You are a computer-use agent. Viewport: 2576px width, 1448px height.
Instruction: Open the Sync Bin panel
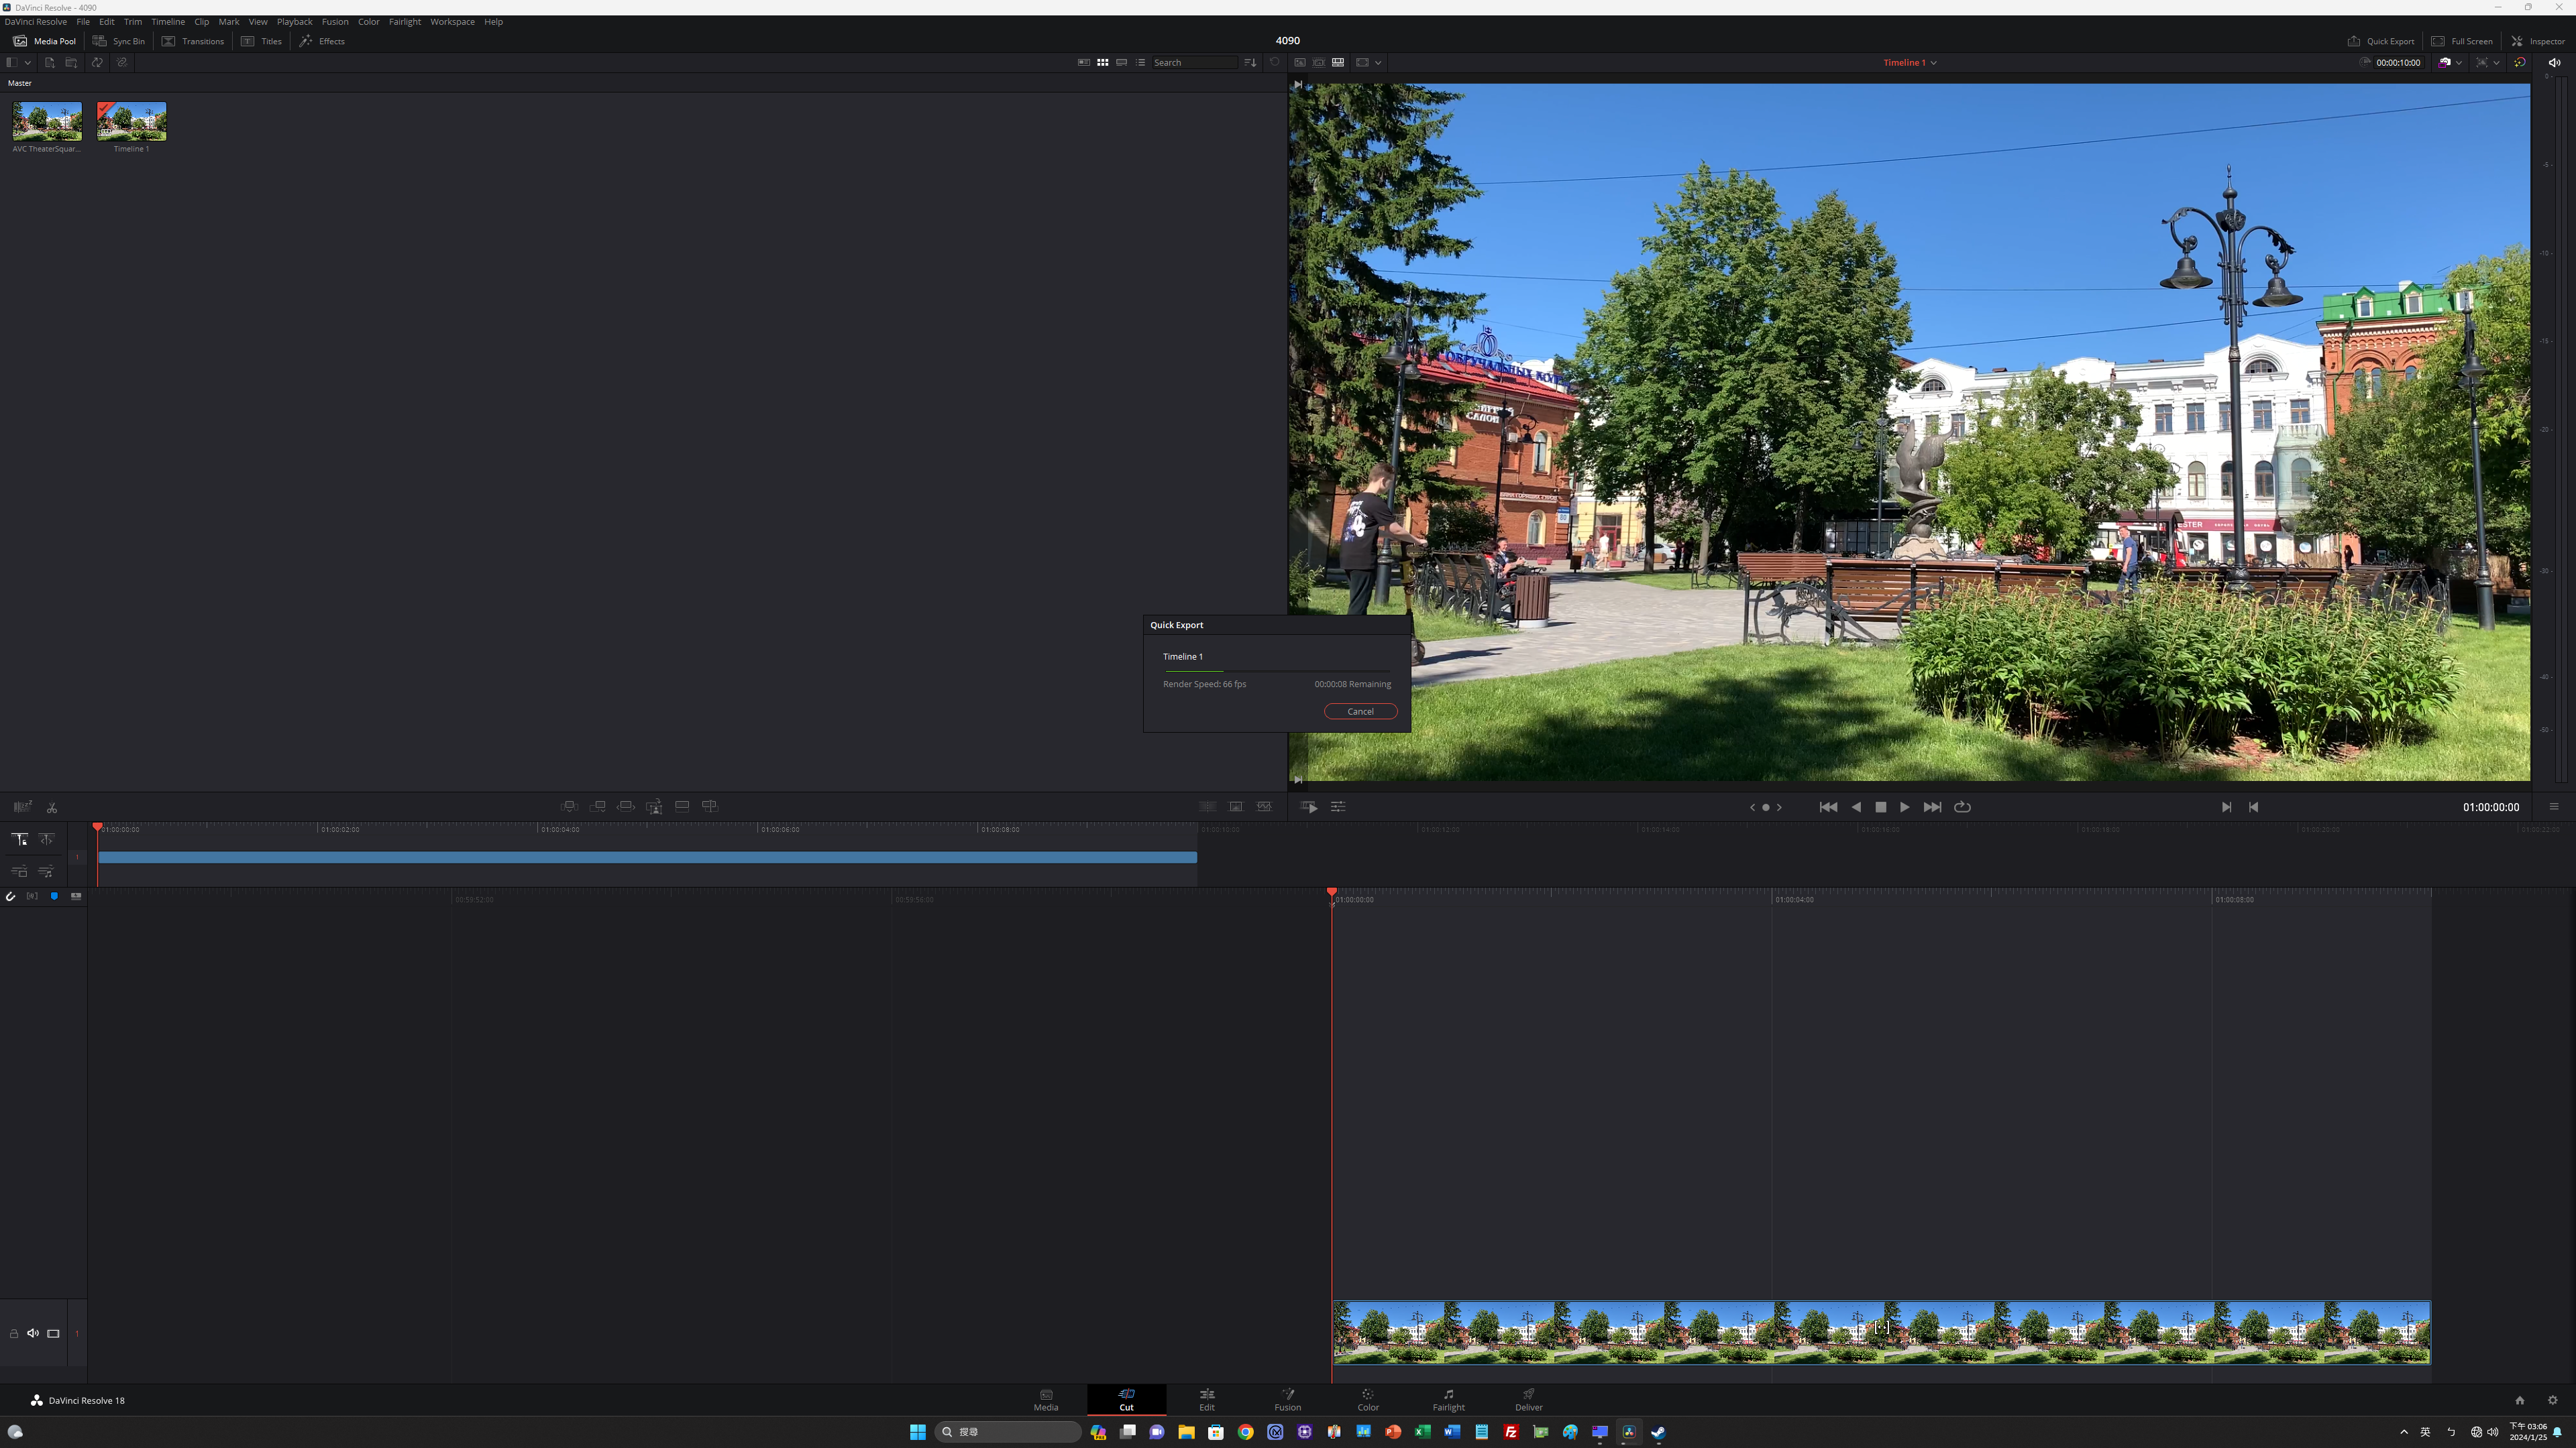119,41
